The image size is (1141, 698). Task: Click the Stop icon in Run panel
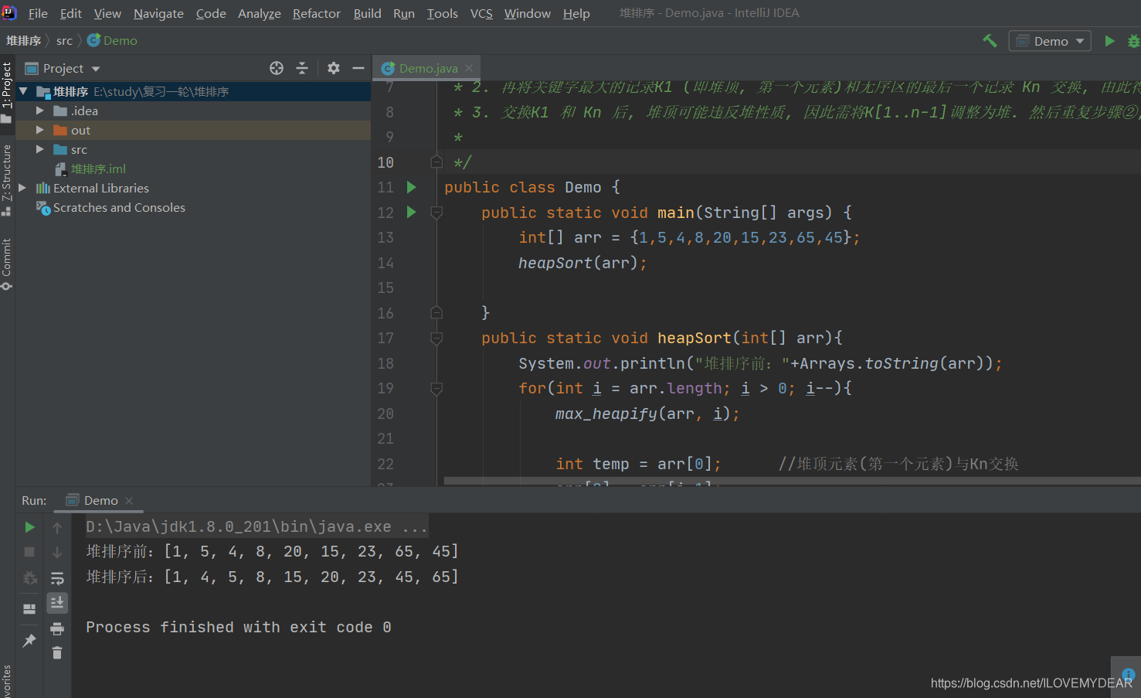29,552
